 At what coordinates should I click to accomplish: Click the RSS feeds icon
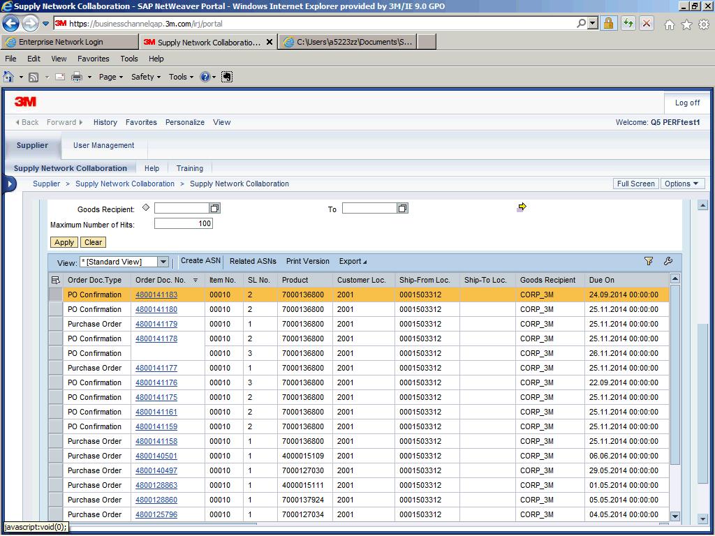[x=34, y=77]
